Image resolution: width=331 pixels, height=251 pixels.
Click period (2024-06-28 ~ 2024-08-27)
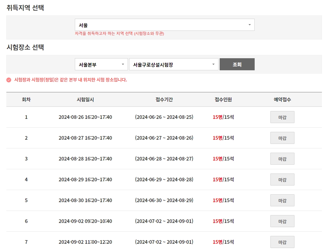click(164, 159)
